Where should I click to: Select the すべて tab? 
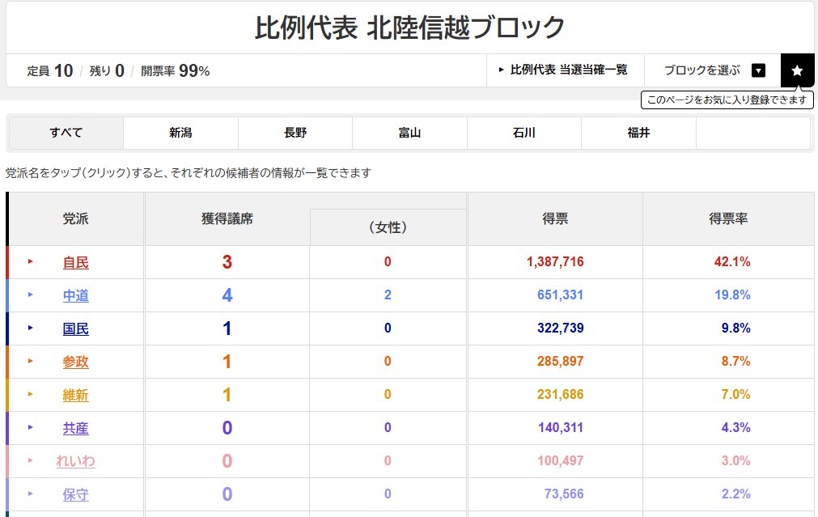tap(66, 133)
